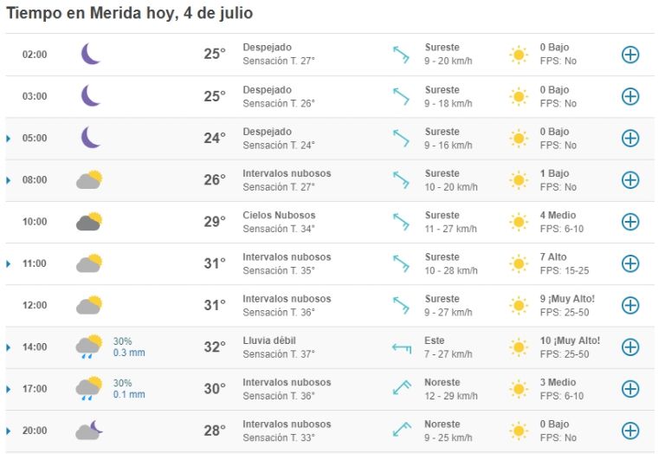This screenshot has height=454, width=665.
Task: Expand the 05:00 row arrow
Action: [8, 139]
